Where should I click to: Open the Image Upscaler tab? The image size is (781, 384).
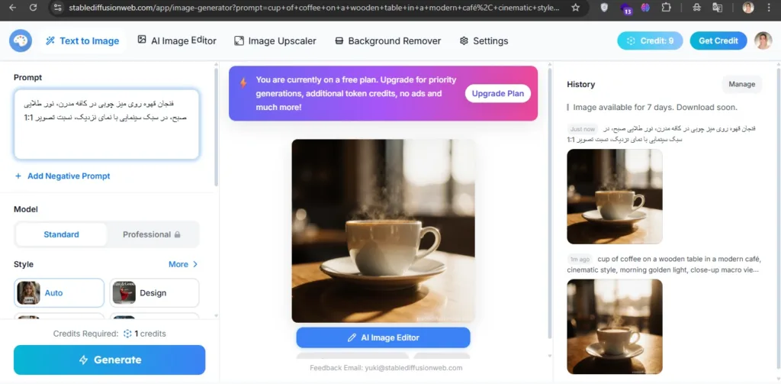[275, 41]
